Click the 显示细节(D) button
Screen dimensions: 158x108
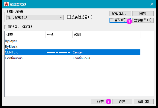pyautogui.click(x=143, y=20)
